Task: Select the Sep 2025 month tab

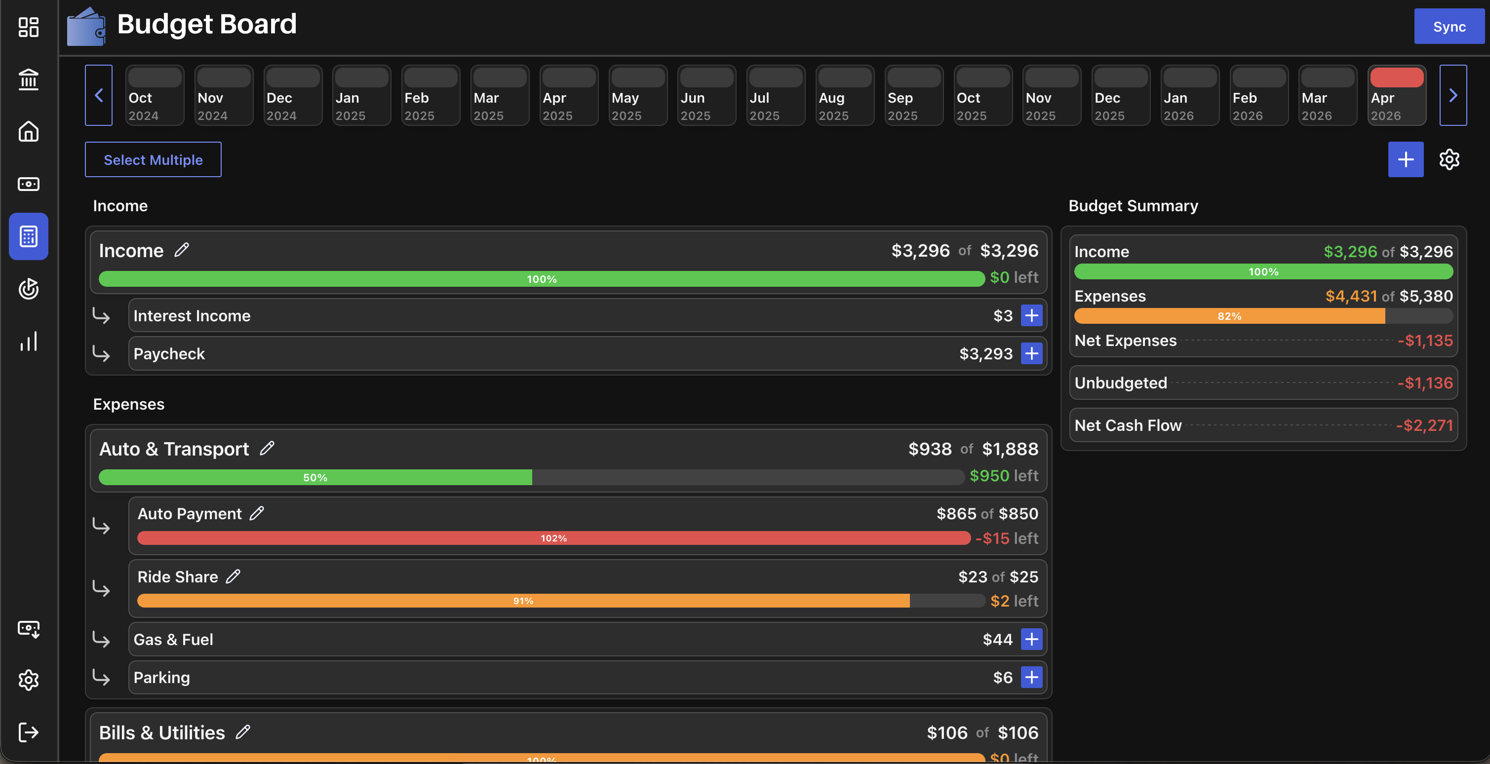Action: click(x=914, y=95)
